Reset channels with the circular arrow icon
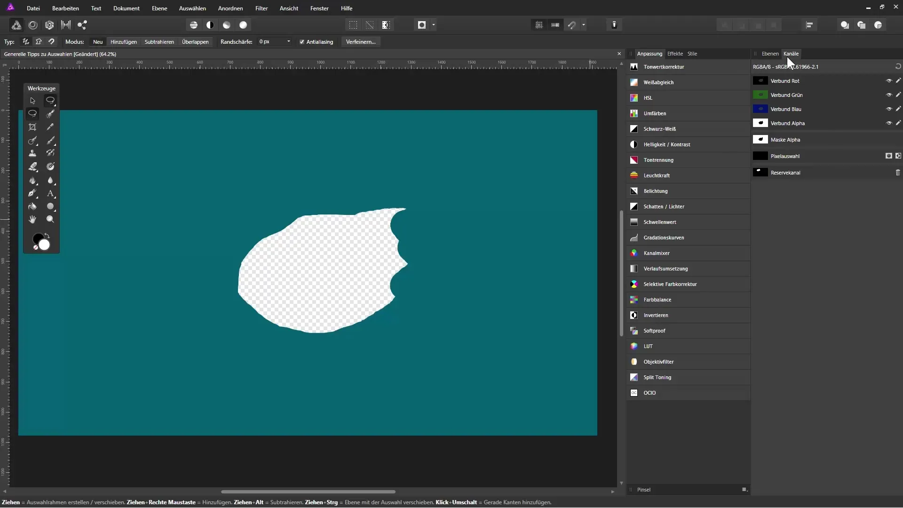 click(898, 67)
